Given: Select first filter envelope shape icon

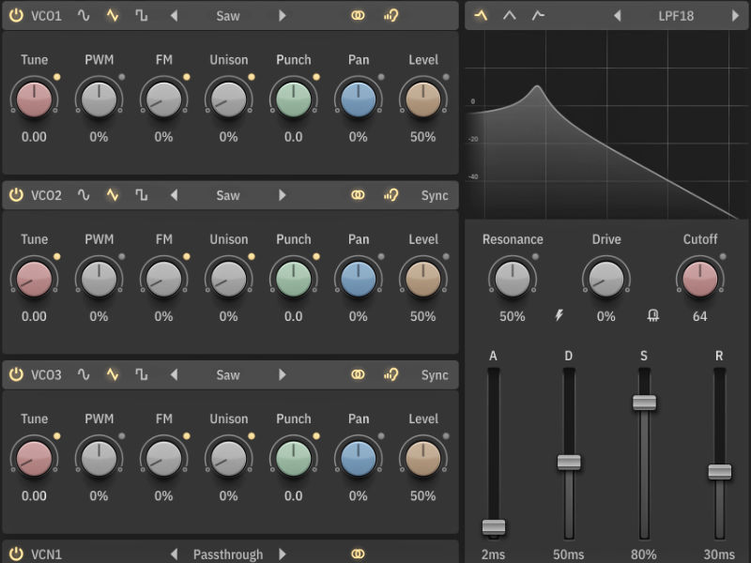Looking at the screenshot, I should (x=481, y=15).
